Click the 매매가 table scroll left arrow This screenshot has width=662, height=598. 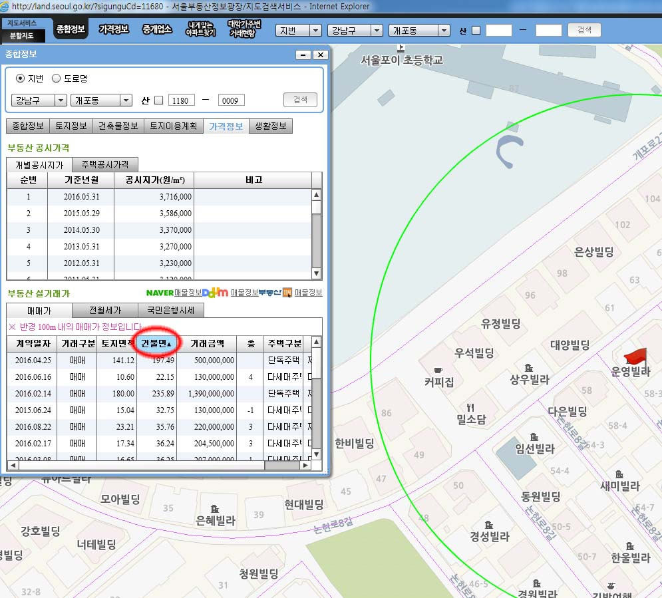click(13, 465)
